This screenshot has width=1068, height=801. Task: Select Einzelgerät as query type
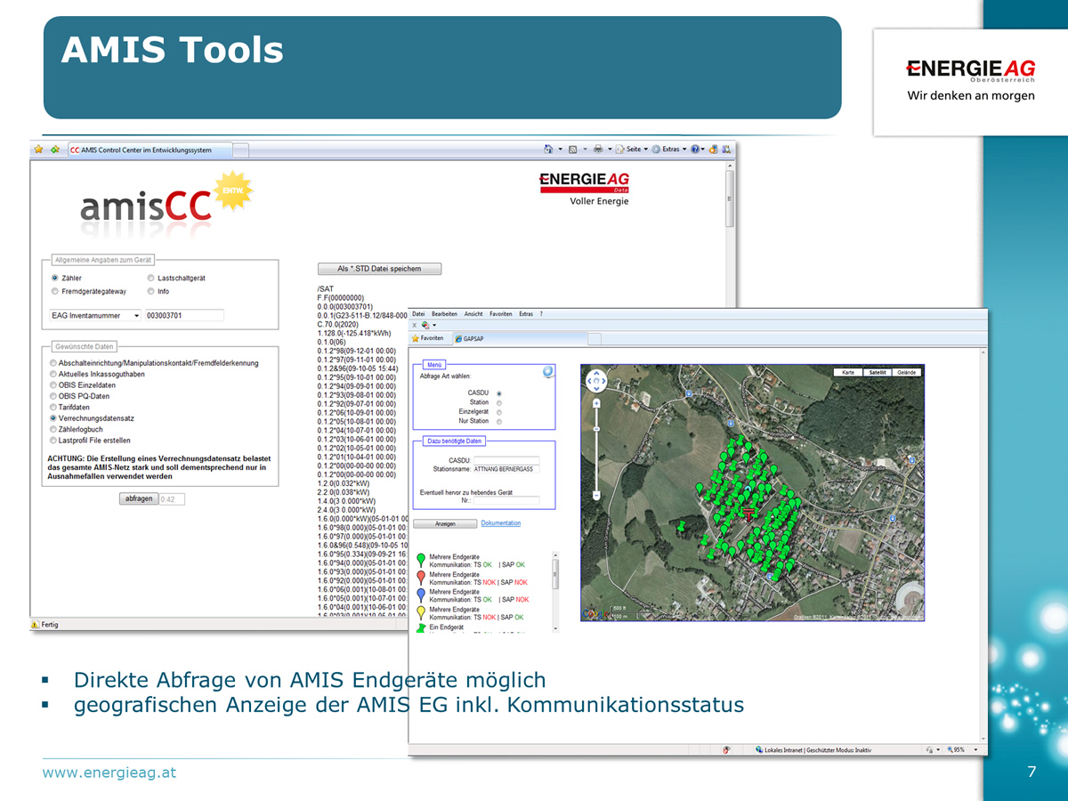coord(499,412)
